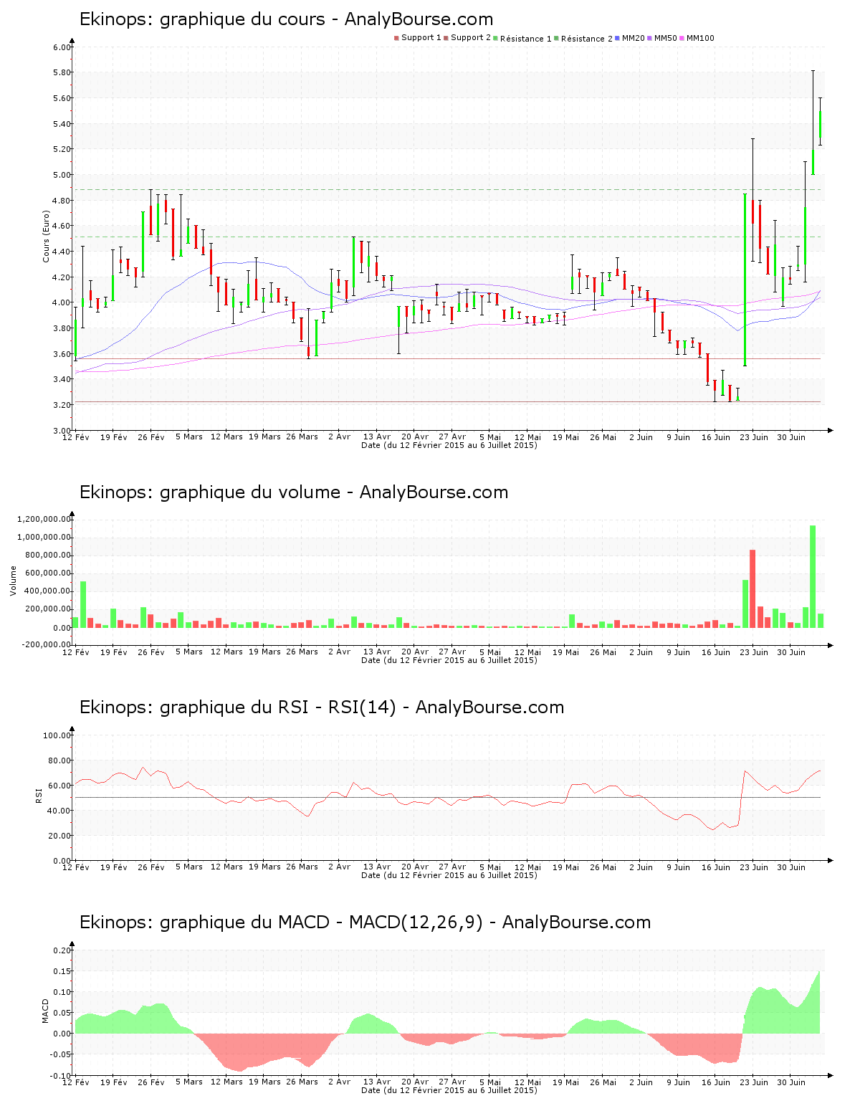
Task: Click the 'graphique du MACD - MACD(12,26,9)' title
Action: click(x=321, y=922)
